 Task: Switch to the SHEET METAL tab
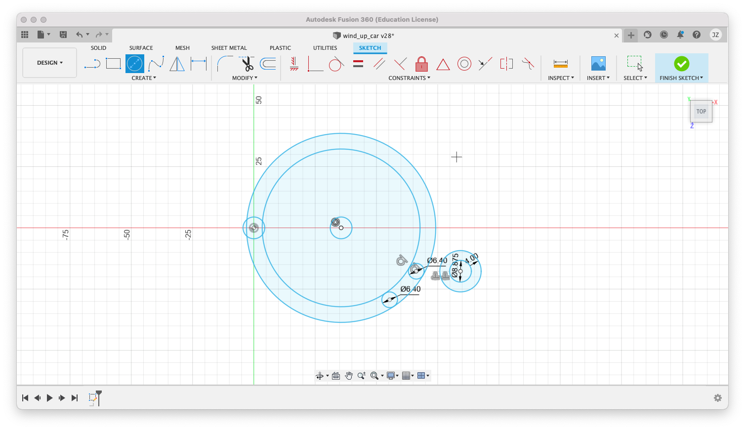coord(229,48)
